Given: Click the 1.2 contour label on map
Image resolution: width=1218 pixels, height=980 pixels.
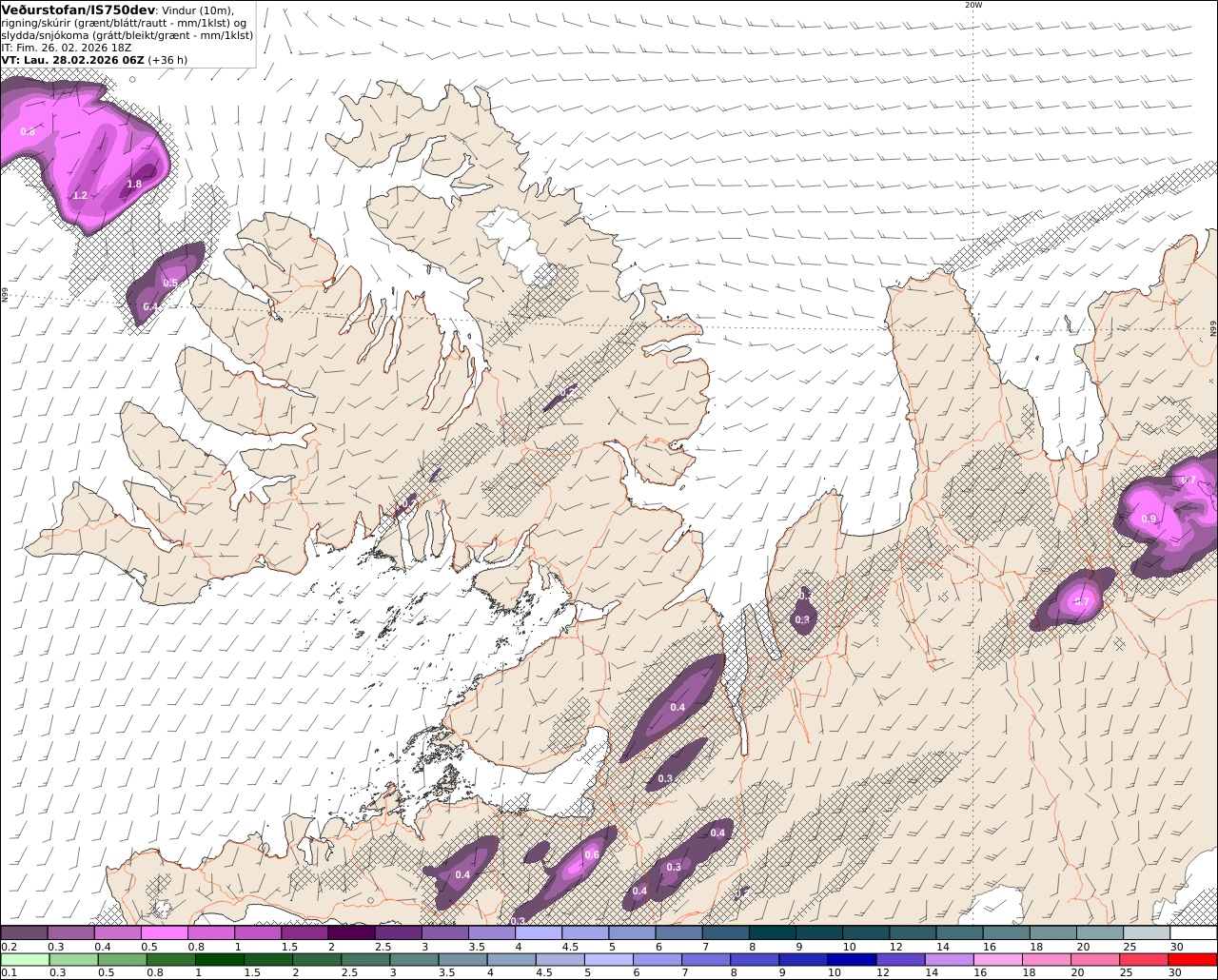Looking at the screenshot, I should pyautogui.click(x=80, y=196).
